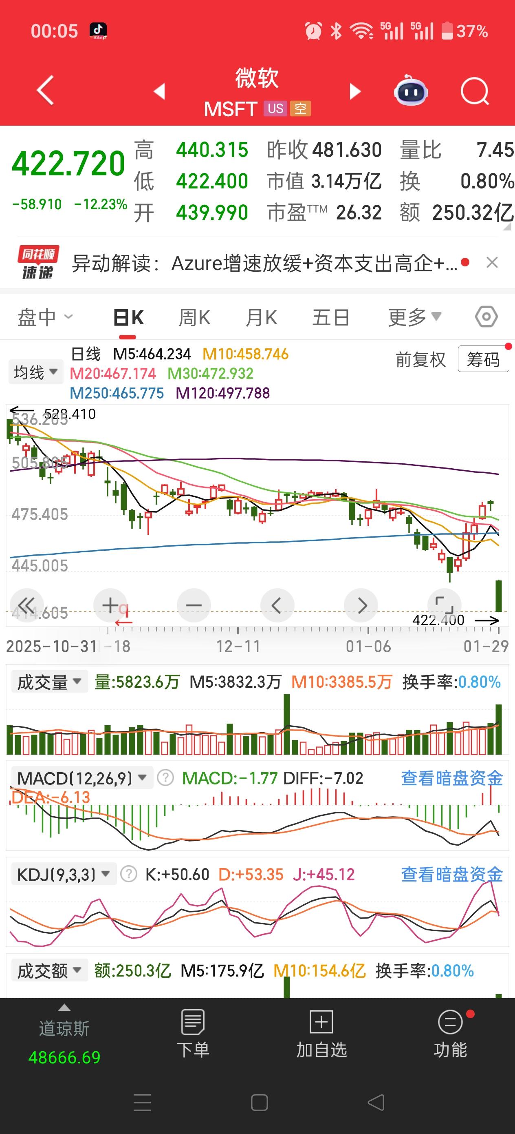Open the MACD help question mark
Image resolution: width=515 pixels, height=1134 pixels.
(165, 778)
